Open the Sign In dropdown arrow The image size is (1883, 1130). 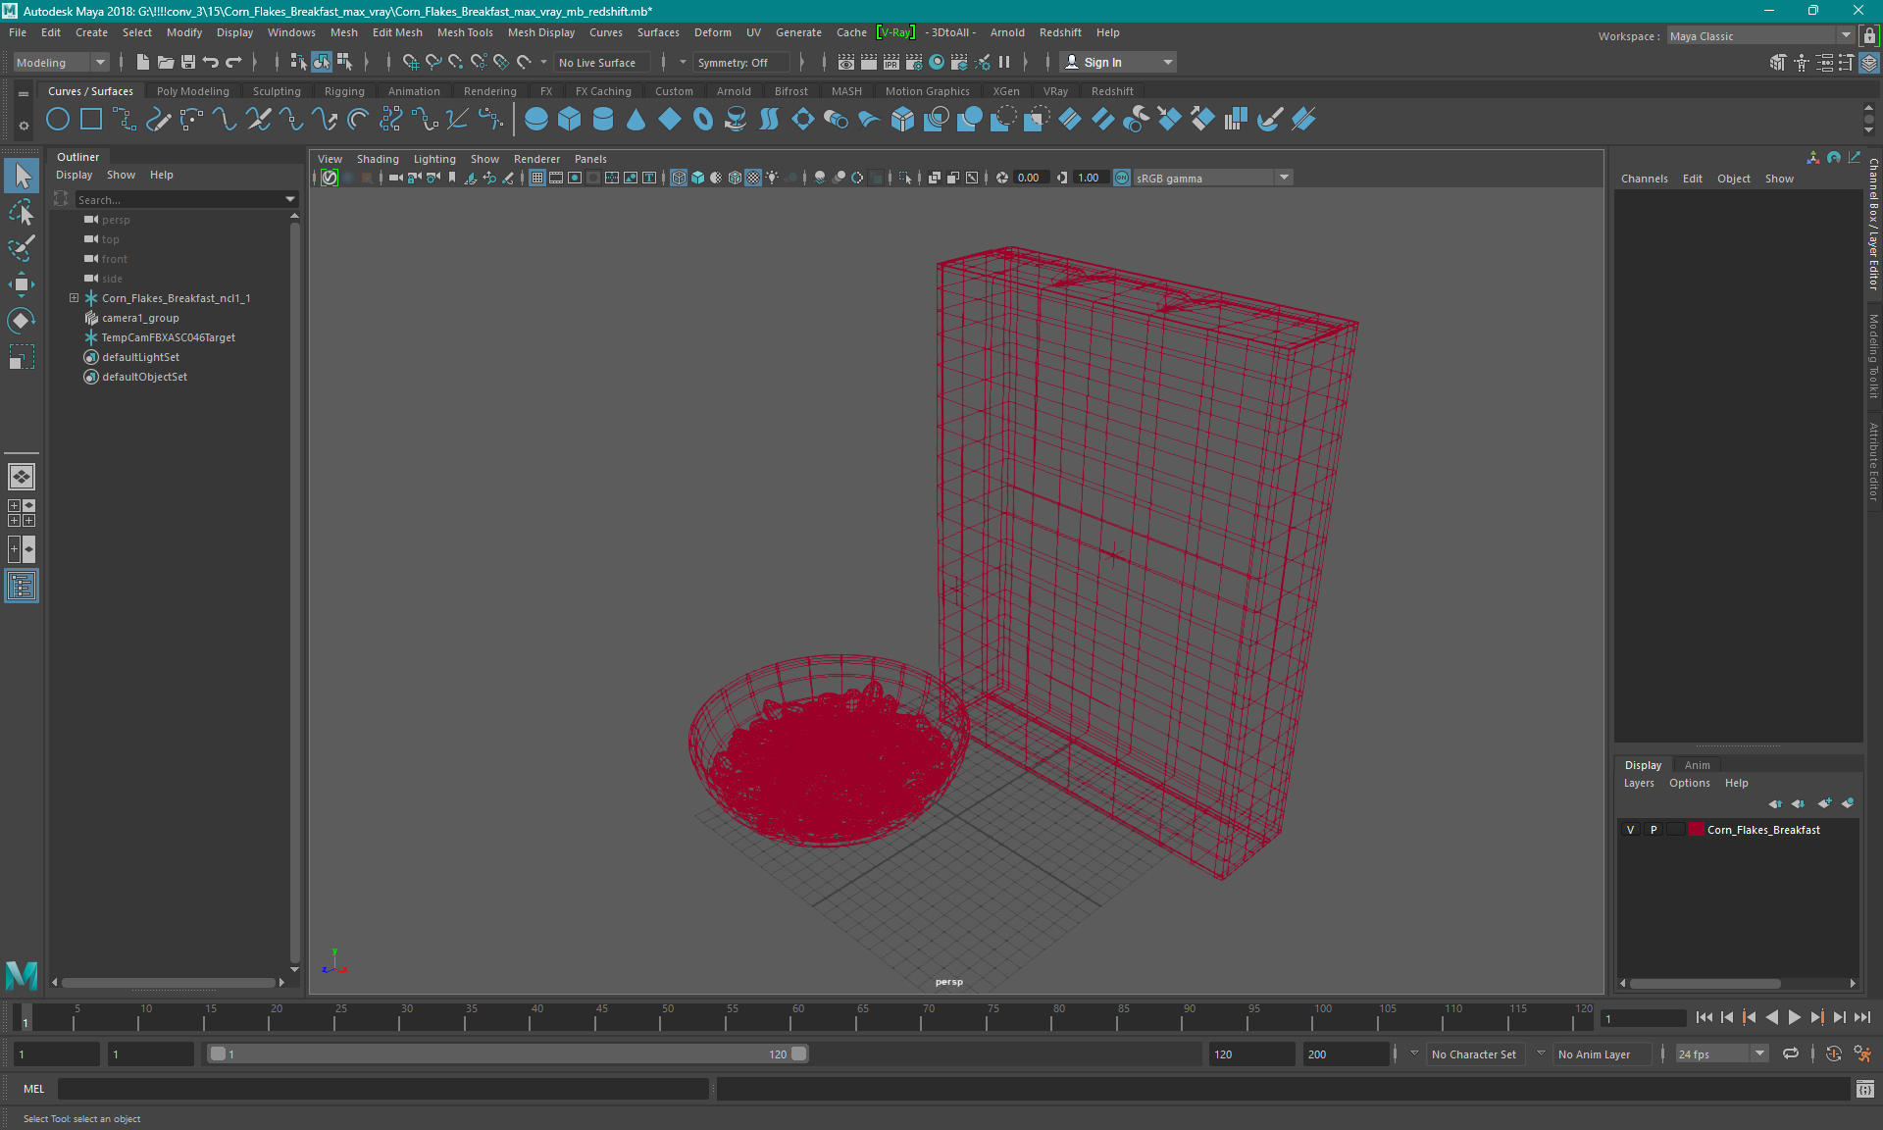point(1167,62)
